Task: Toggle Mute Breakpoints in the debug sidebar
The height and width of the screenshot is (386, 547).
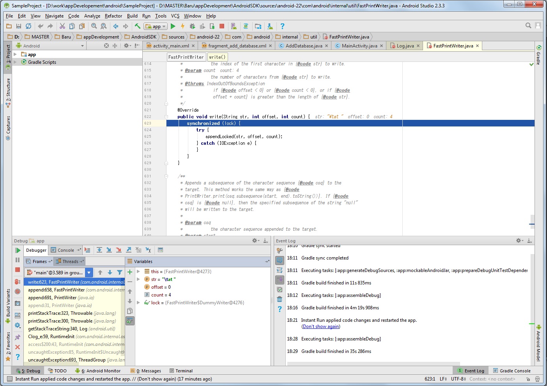Action: [x=18, y=291]
